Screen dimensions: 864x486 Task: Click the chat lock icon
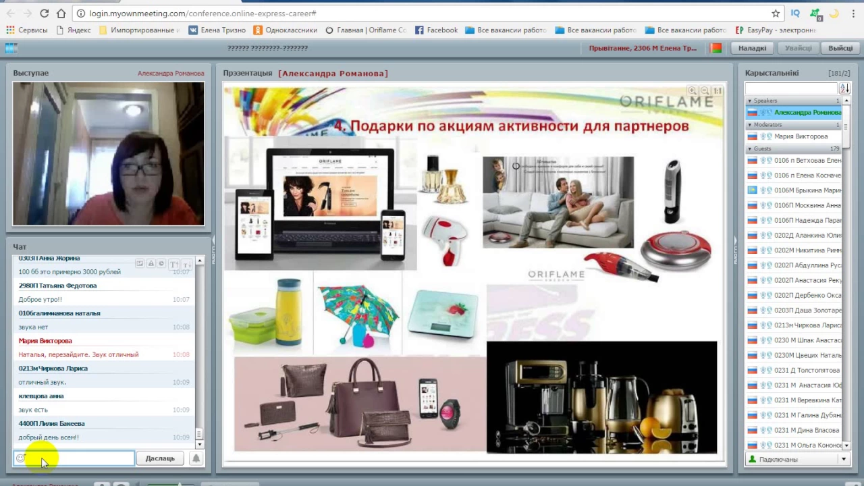tap(151, 264)
